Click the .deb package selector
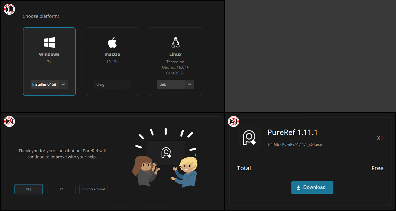The image size is (396, 211). click(x=171, y=84)
